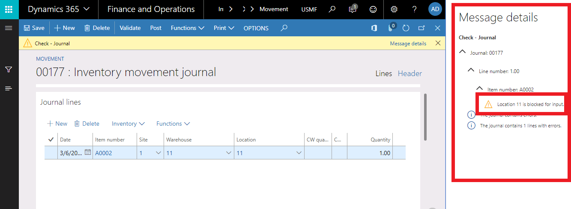Click the Post button
Image resolution: width=571 pixels, height=209 pixels.
(156, 28)
